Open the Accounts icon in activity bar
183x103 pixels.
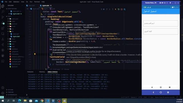click(x=3, y=88)
